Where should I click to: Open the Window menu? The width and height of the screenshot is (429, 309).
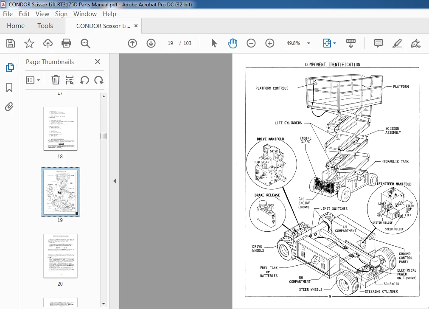pyautogui.click(x=85, y=14)
